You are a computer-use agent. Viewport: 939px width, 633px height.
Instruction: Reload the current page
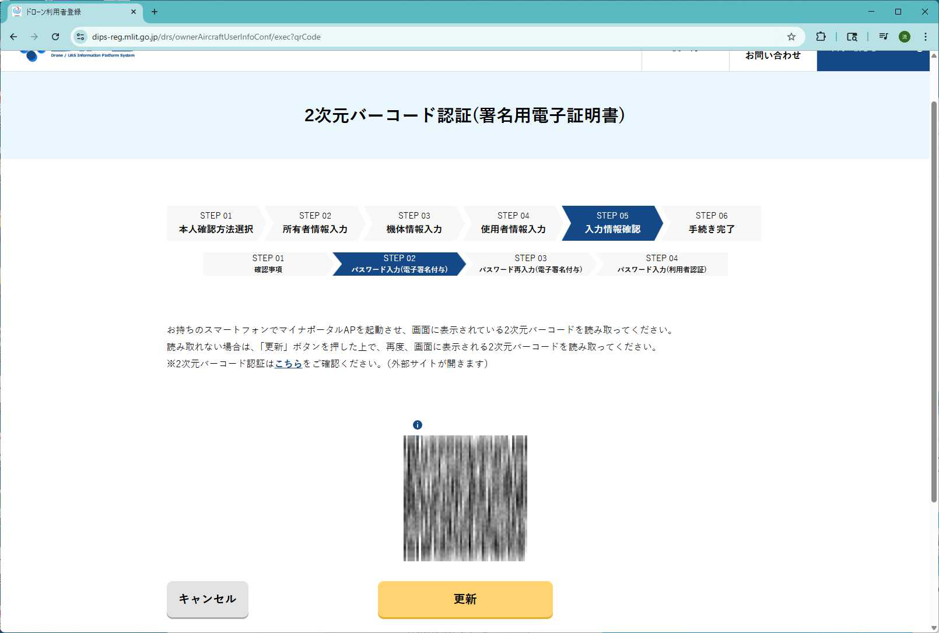pos(55,37)
